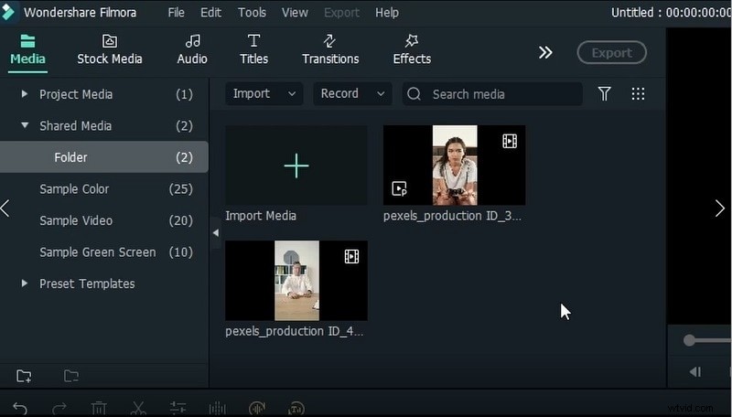Click the scissors split icon
Image resolution: width=732 pixels, height=417 pixels.
138,409
